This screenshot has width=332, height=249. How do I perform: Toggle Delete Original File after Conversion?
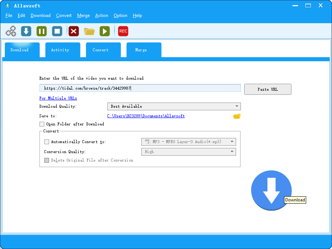pos(46,160)
